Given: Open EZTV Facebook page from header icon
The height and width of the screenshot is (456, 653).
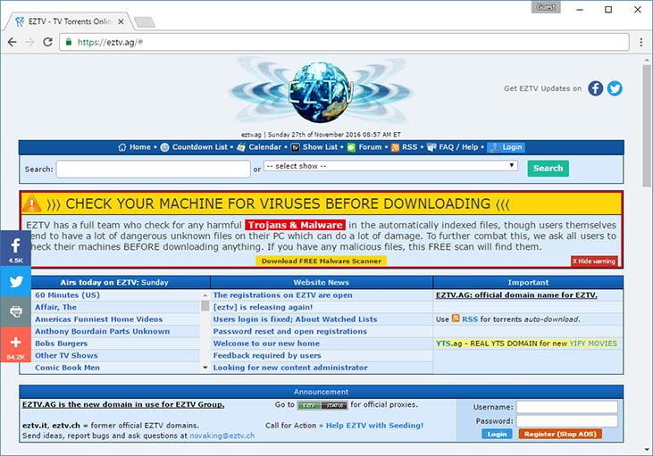Looking at the screenshot, I should 596,88.
